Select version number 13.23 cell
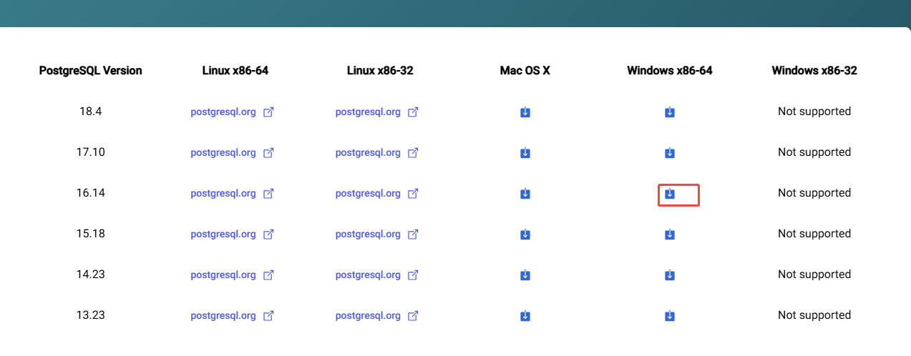The image size is (911, 356). click(91, 315)
